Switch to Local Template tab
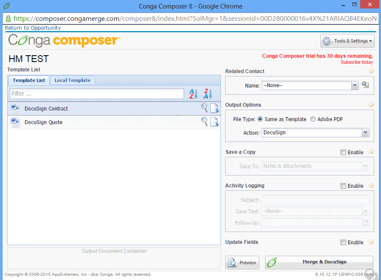381x280 pixels. (x=72, y=80)
